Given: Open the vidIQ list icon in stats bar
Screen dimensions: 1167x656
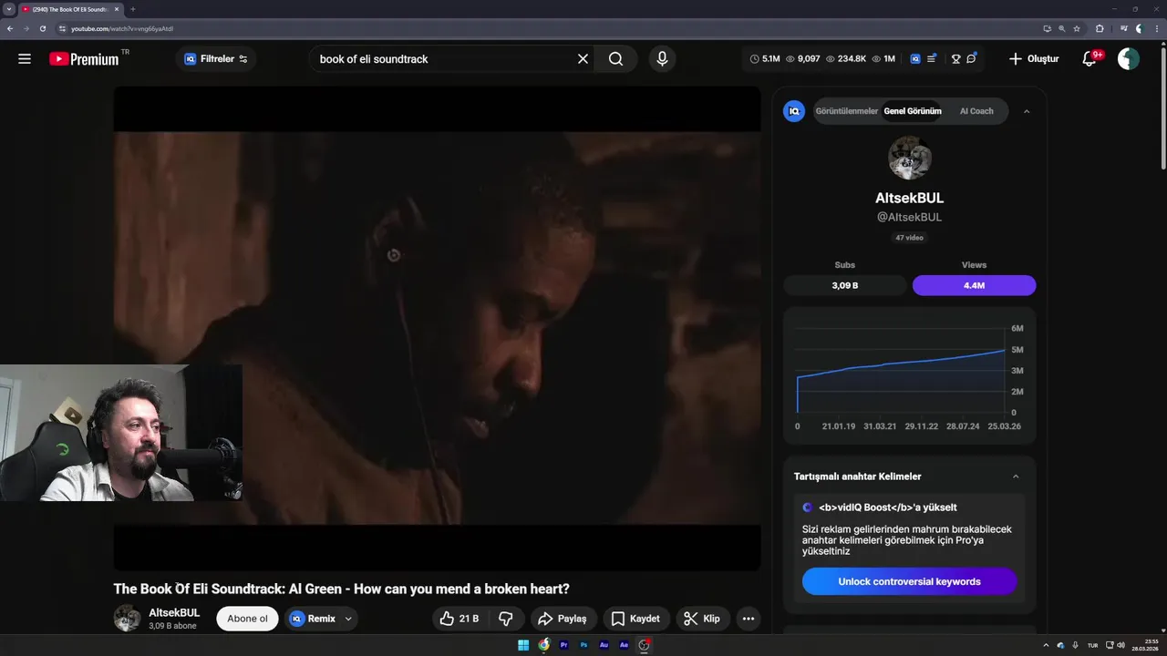Looking at the screenshot, I should click(931, 59).
